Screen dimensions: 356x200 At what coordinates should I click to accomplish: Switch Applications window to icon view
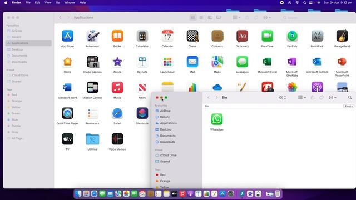[193, 17]
